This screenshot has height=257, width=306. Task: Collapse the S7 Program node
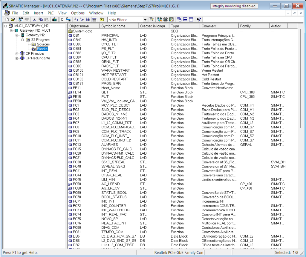(22, 40)
